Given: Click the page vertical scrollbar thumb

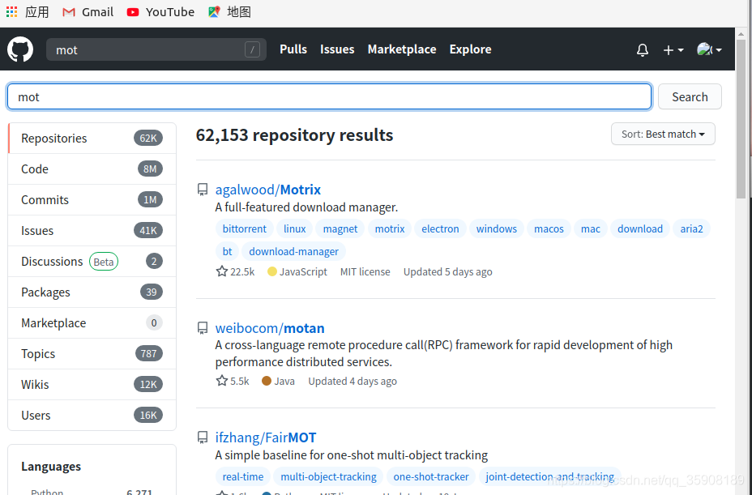Looking at the screenshot, I should pos(741,118).
